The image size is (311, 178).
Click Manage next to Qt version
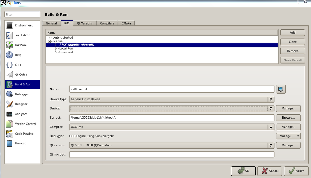pos(288,145)
